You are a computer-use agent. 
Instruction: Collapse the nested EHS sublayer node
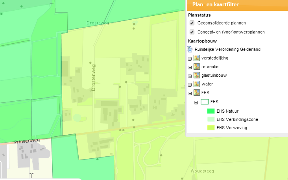196,102
